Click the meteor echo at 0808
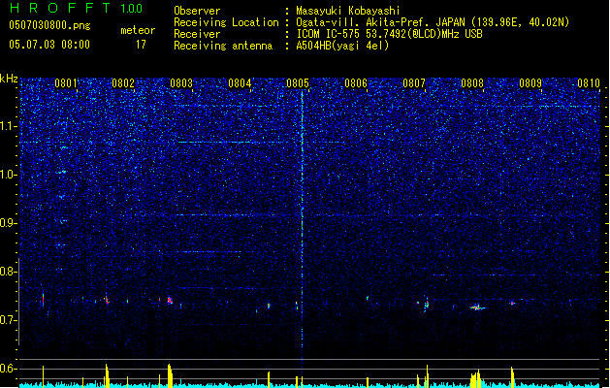This screenshot has width=610, height=388. (x=477, y=307)
